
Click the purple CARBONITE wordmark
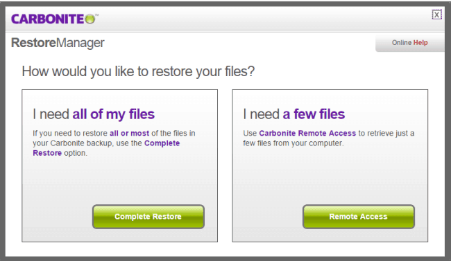click(48, 19)
